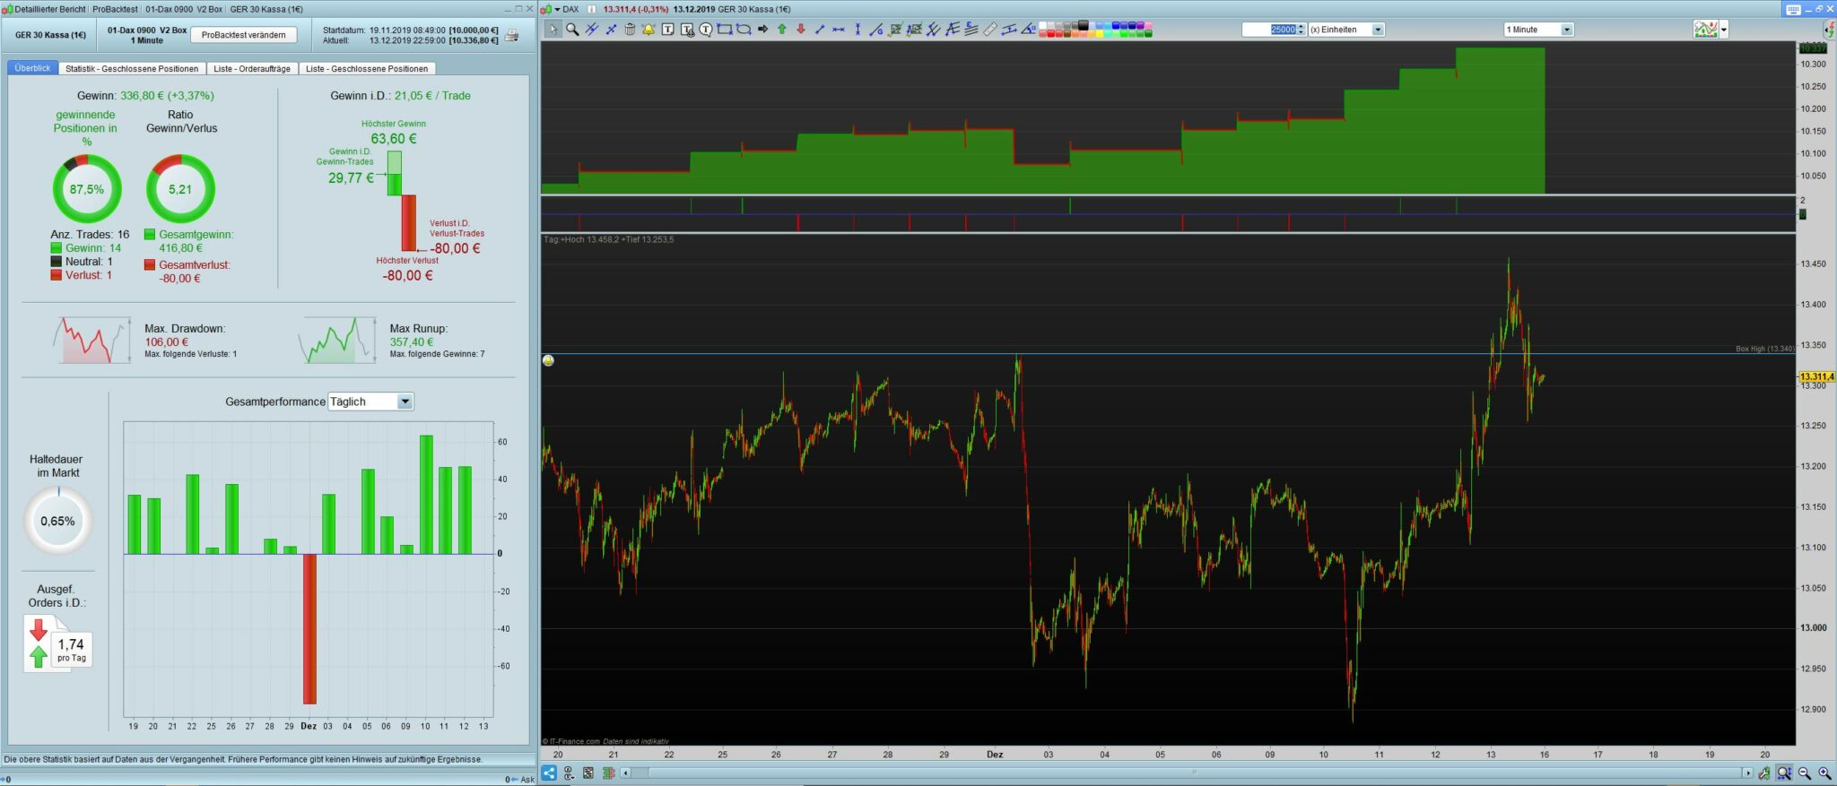
Task: Insert a red down arrow marker
Action: point(801,30)
